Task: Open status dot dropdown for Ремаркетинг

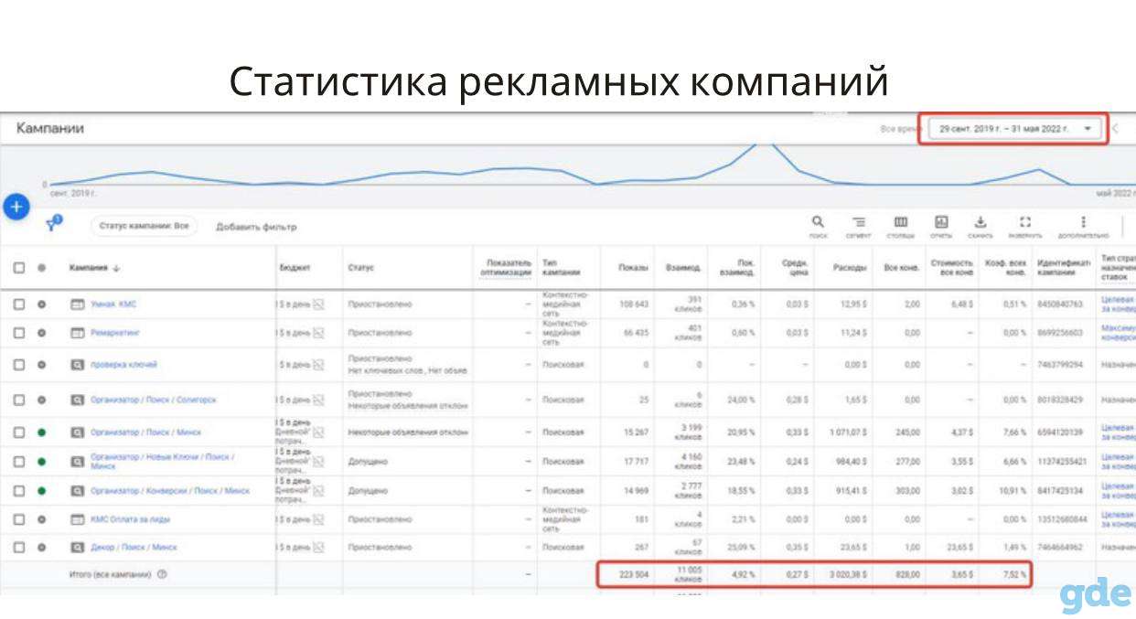Action: 41,333
